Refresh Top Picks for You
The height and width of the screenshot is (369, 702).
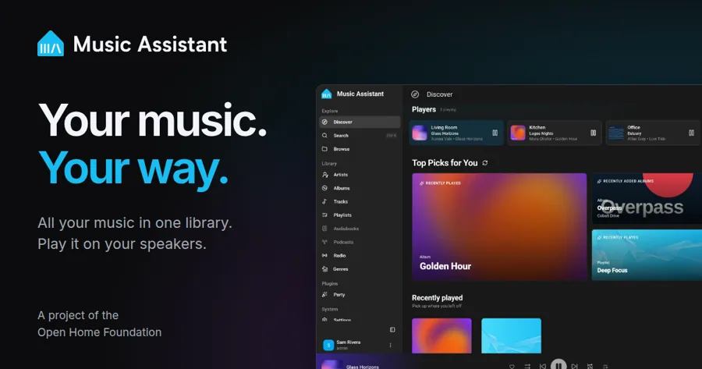click(485, 163)
